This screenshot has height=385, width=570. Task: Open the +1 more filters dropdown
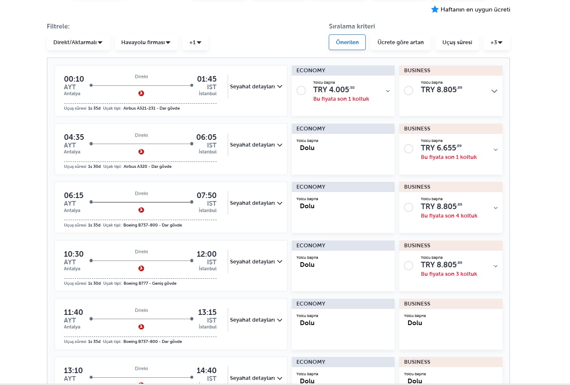point(195,42)
